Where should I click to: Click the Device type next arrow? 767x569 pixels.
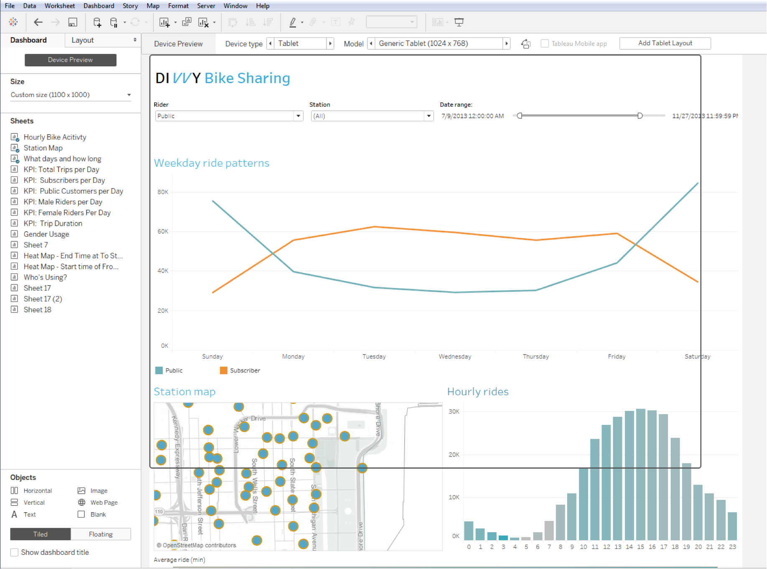[330, 43]
